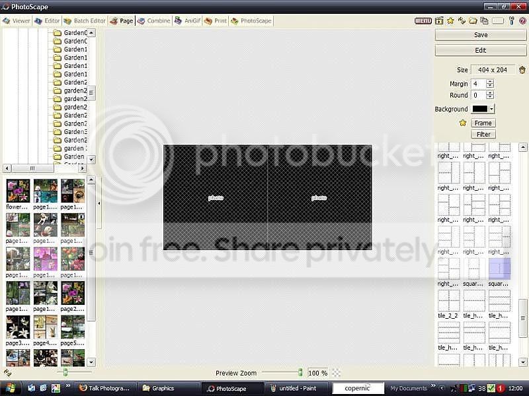Image resolution: width=529 pixels, height=396 pixels.
Task: Open the Background color dropdown
Action: click(491, 109)
